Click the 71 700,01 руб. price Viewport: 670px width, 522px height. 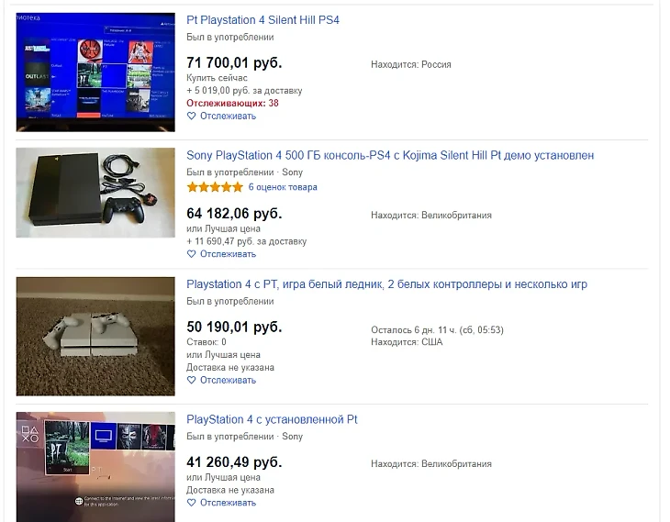(234, 62)
